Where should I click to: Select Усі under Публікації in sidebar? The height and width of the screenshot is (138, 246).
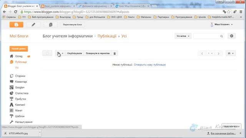17,67
